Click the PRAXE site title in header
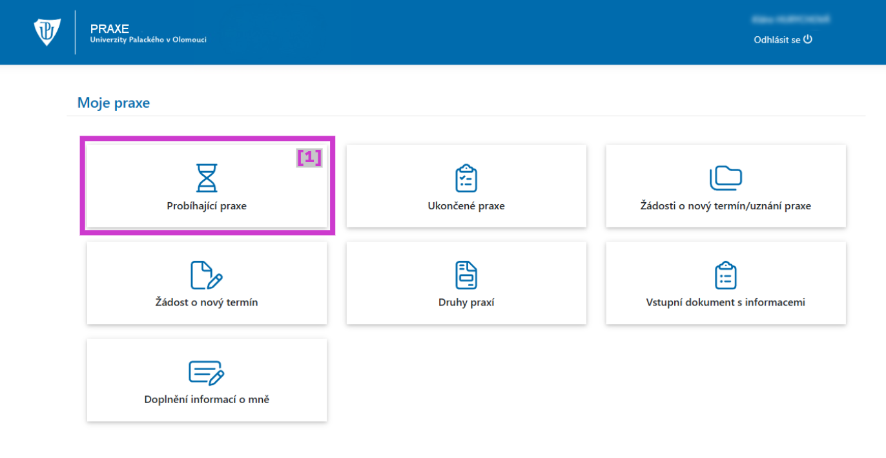This screenshot has width=886, height=458. coord(110,28)
